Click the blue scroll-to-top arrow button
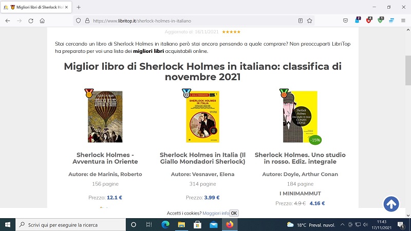The width and height of the screenshot is (411, 231). pyautogui.click(x=391, y=204)
